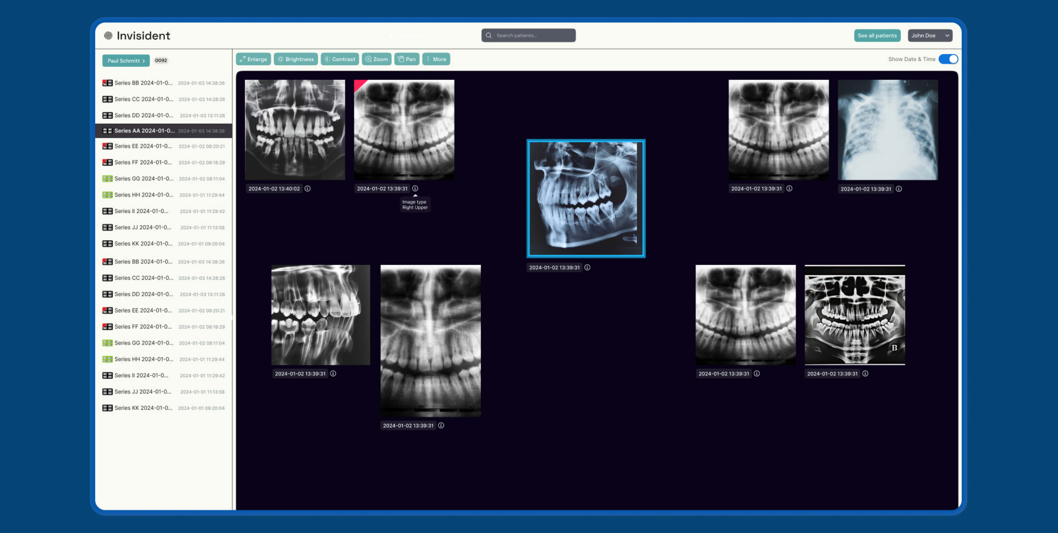
Task: Open the X-ray with red corner flag
Action: (404, 130)
